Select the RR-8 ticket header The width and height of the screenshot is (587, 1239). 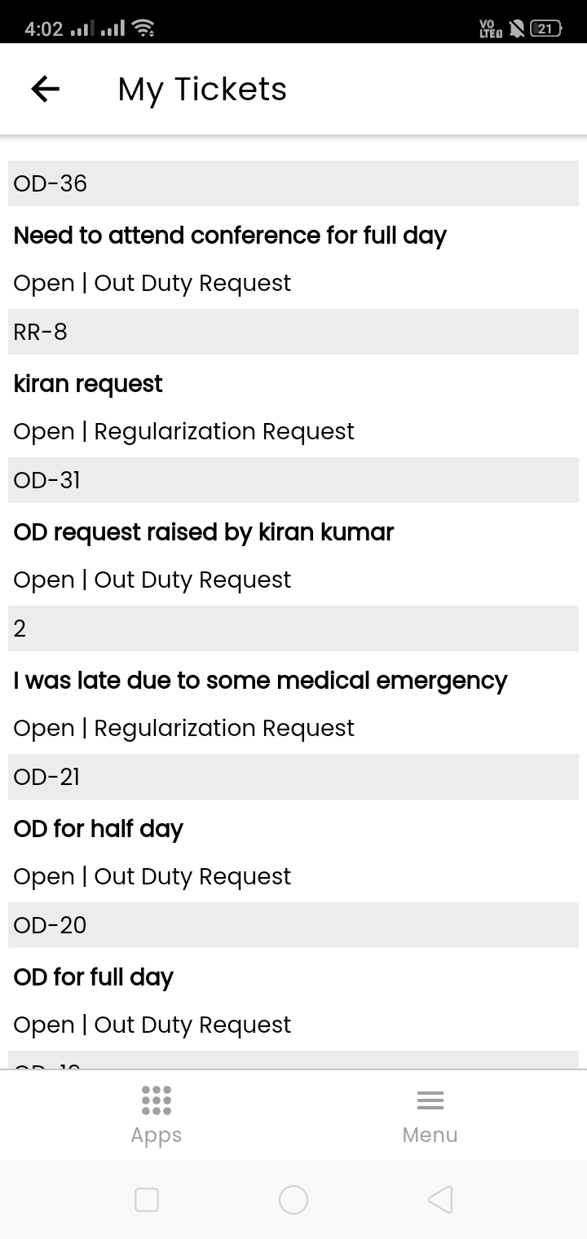click(x=293, y=332)
